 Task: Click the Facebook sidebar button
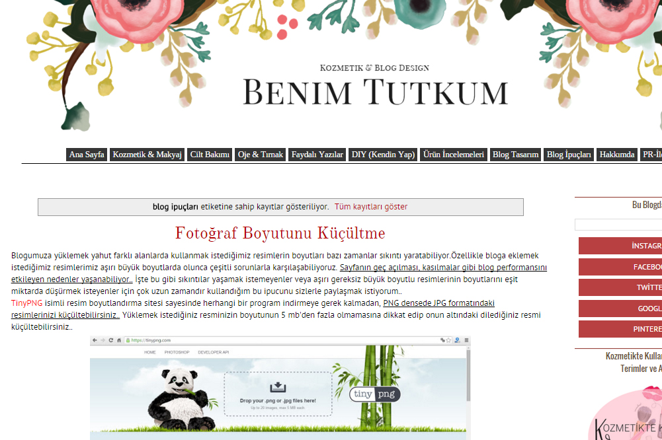620,267
